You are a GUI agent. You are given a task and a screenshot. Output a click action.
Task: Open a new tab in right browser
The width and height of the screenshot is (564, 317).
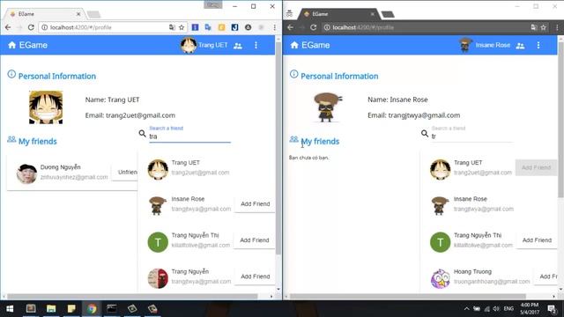click(x=388, y=14)
